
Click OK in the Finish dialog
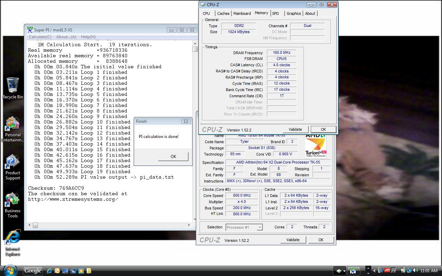[173, 156]
